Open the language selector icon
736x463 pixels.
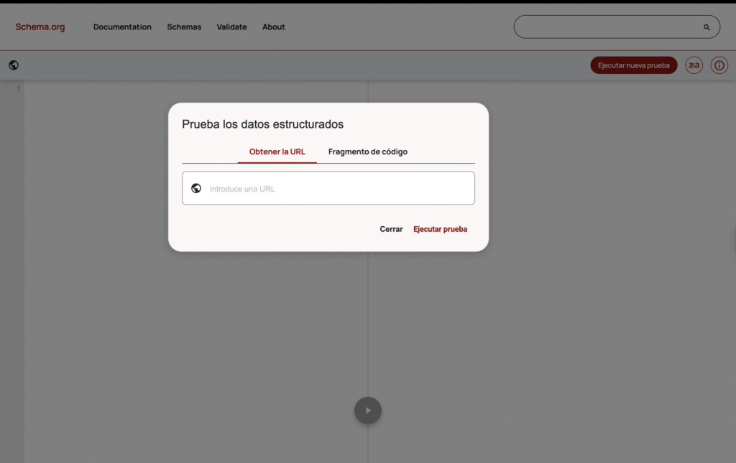pyautogui.click(x=694, y=65)
